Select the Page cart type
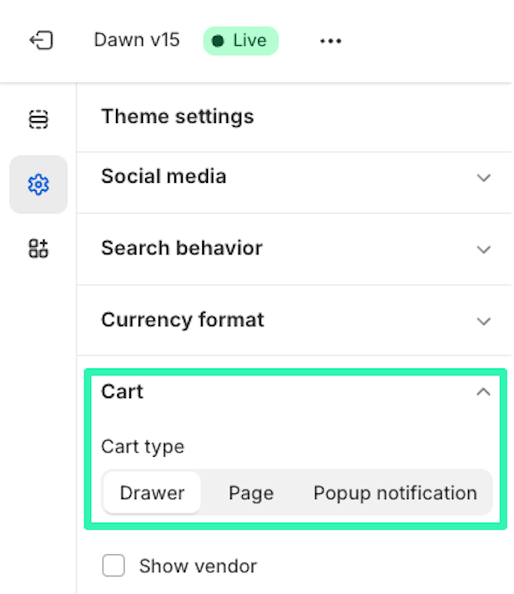 251,493
